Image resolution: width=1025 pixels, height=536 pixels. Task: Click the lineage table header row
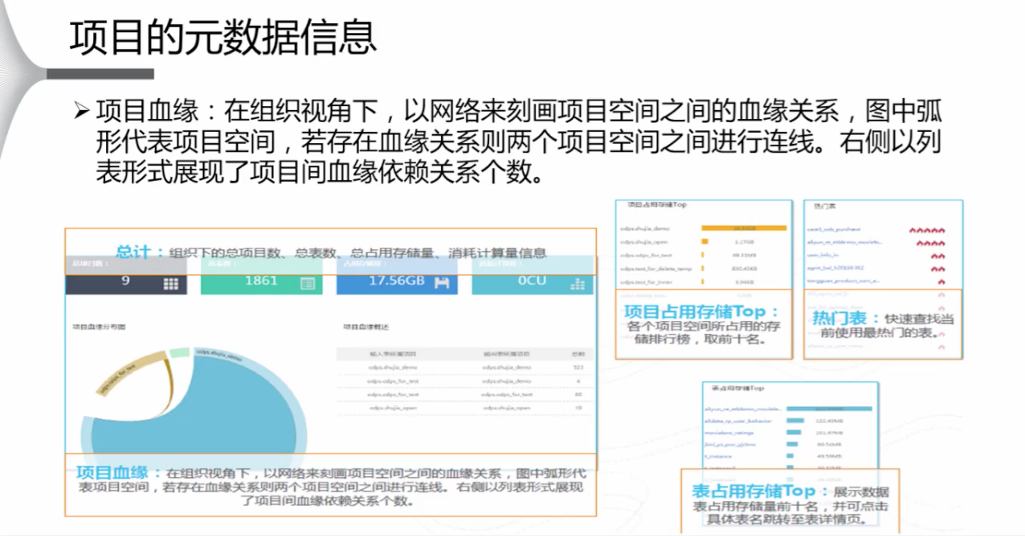coord(464,354)
